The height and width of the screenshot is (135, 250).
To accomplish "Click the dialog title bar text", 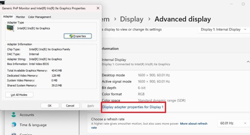I will click(x=44, y=8).
